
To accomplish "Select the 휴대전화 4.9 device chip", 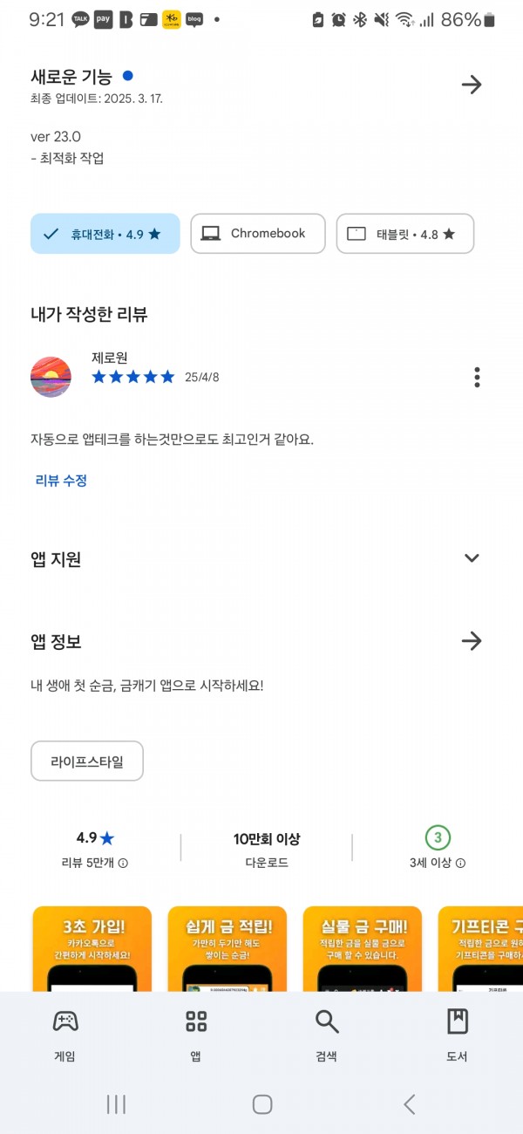I will 105,234.
